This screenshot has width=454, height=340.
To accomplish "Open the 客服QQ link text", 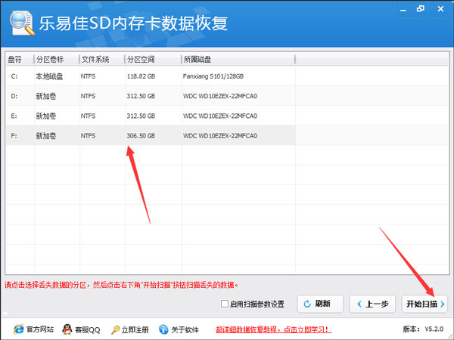I will coord(88,330).
